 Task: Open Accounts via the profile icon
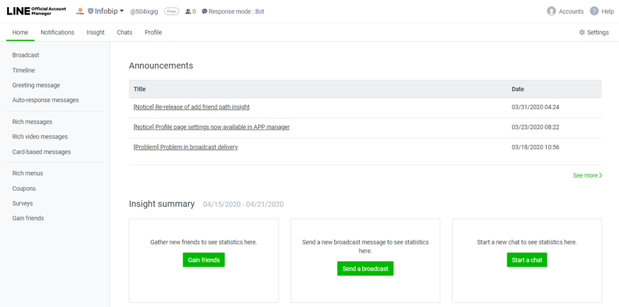pyautogui.click(x=551, y=11)
